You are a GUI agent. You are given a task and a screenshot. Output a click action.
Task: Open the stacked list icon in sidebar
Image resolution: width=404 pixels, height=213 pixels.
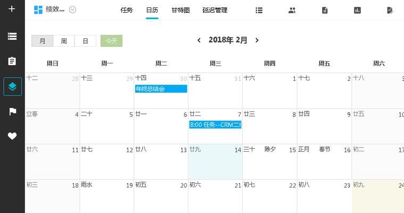point(12,36)
